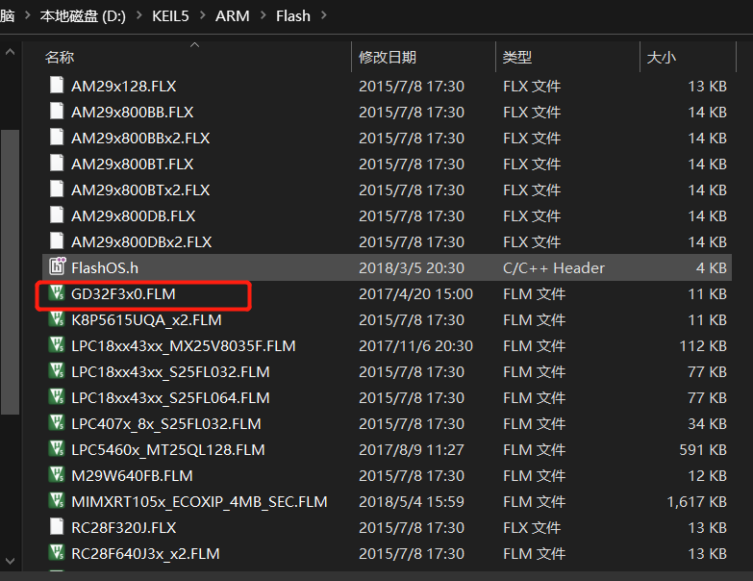The height and width of the screenshot is (581, 753).
Task: Select file name AM29x800BTx2.FLX
Action: [140, 189]
